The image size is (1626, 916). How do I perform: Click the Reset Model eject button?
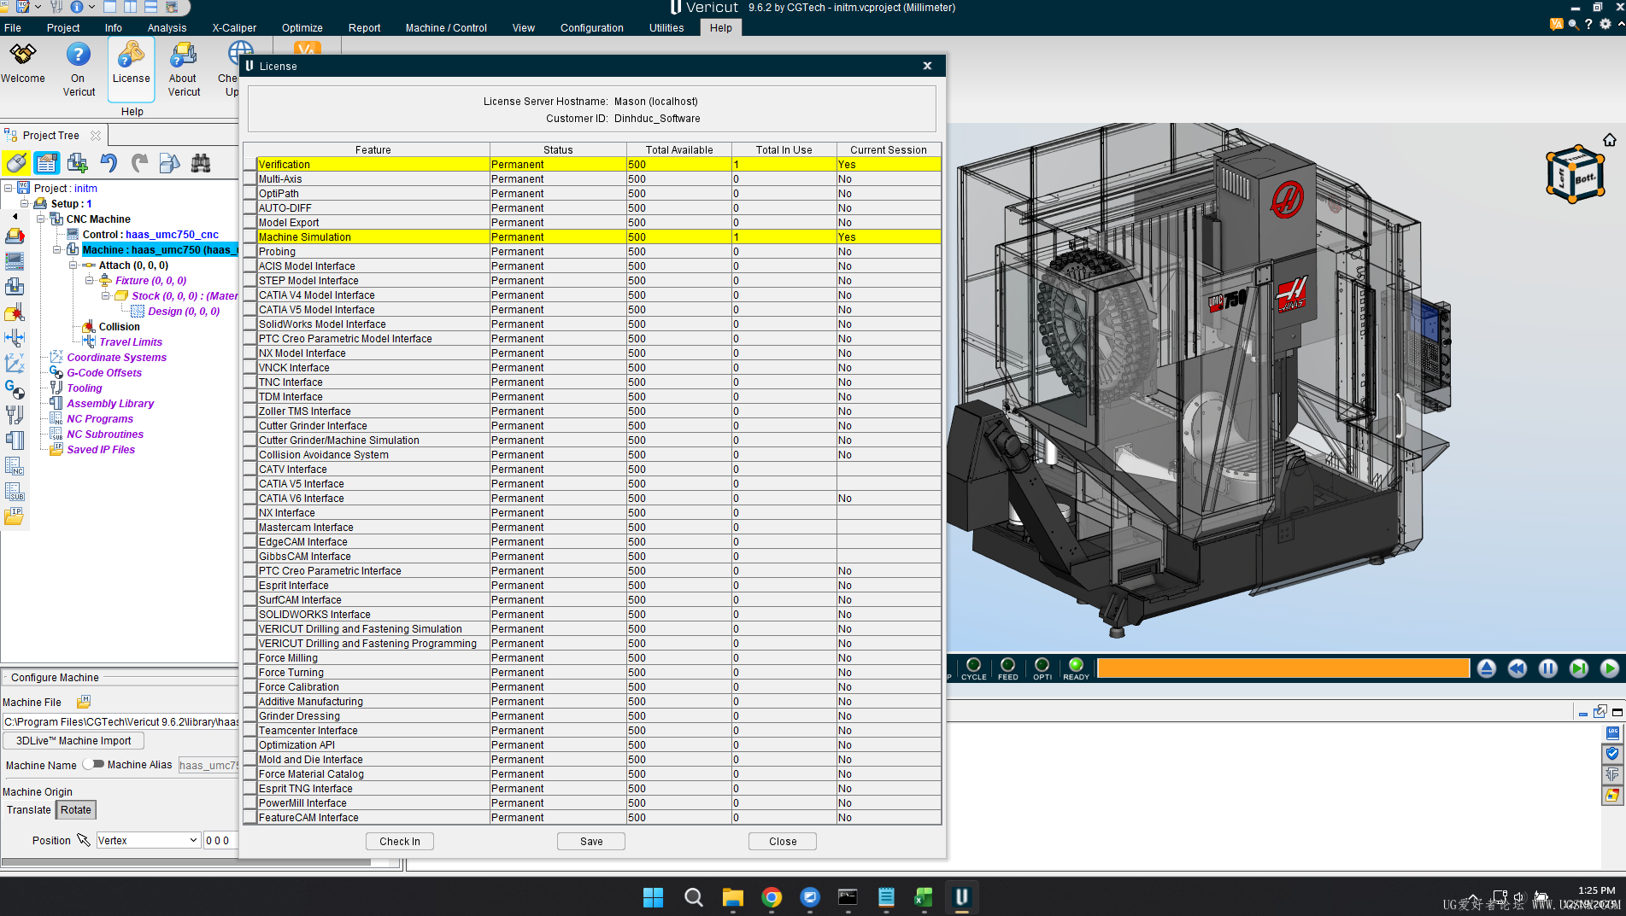(x=1487, y=668)
